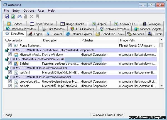
Task: Switch to Sidebar Gadgets tab
Action: tap(148, 29)
